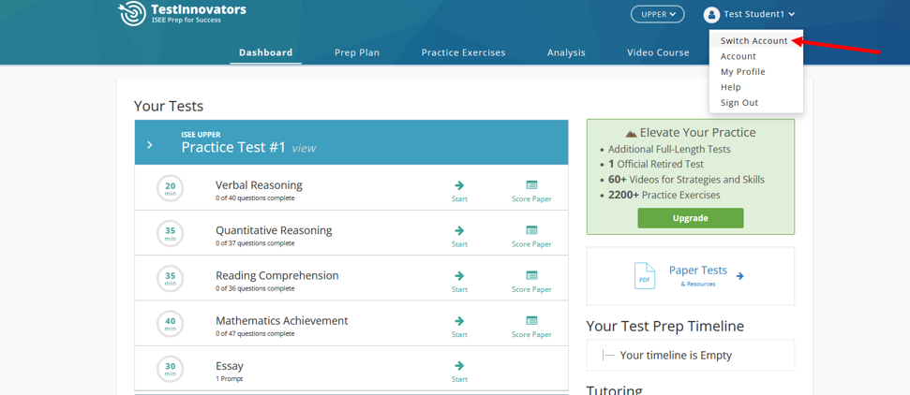Open My Profile from the menu
910x395 pixels.
coord(743,72)
